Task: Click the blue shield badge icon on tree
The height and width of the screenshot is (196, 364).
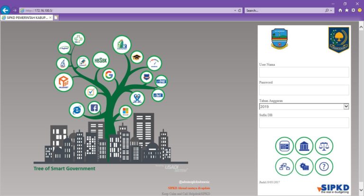Action: click(146, 77)
